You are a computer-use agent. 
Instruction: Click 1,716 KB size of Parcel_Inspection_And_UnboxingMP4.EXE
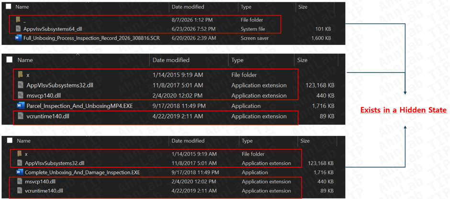pyautogui.click(x=323, y=106)
